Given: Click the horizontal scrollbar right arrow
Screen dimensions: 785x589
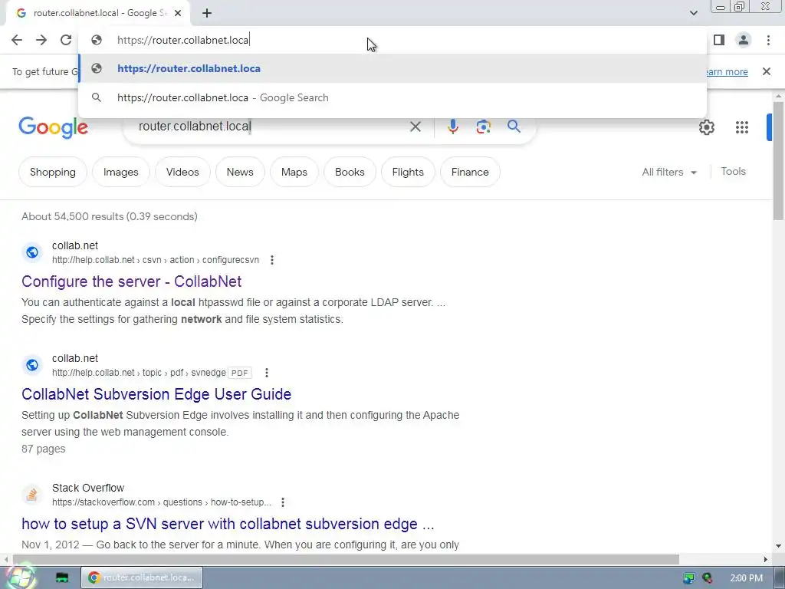Looking at the screenshot, I should pos(766,559).
